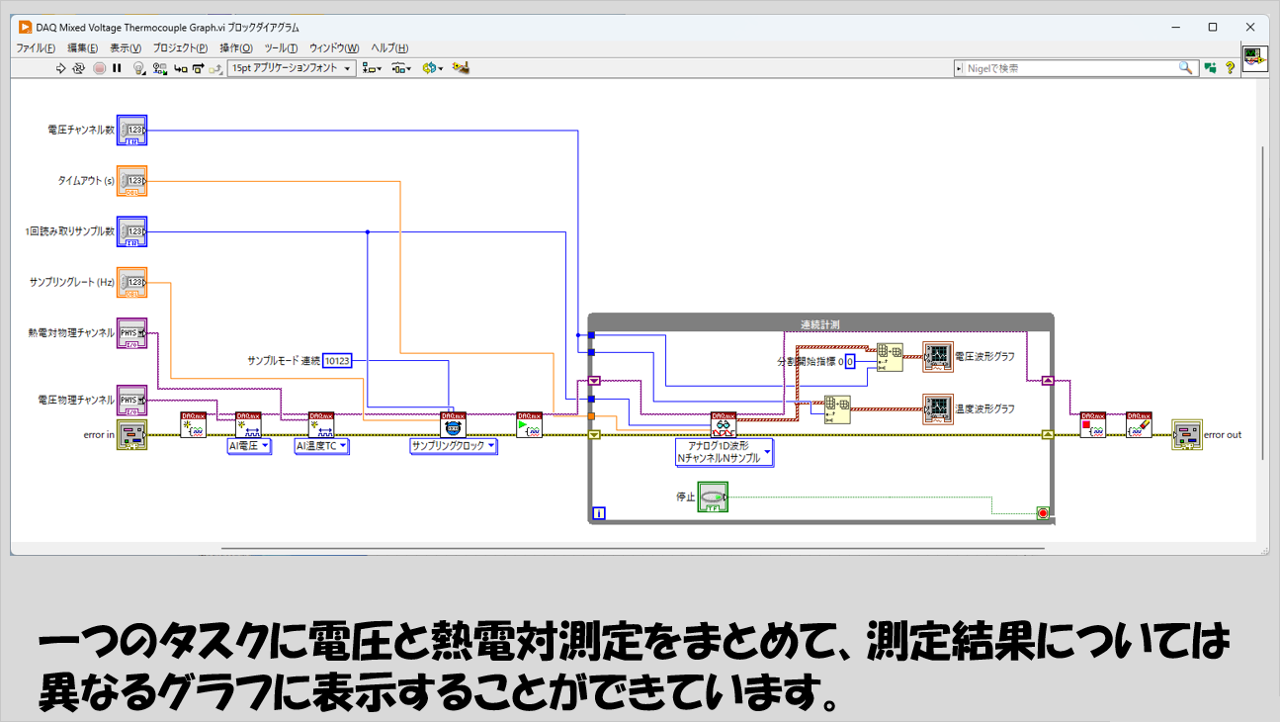
Task: Select the タイムアウト (s) numeric terminal
Action: coord(131,181)
